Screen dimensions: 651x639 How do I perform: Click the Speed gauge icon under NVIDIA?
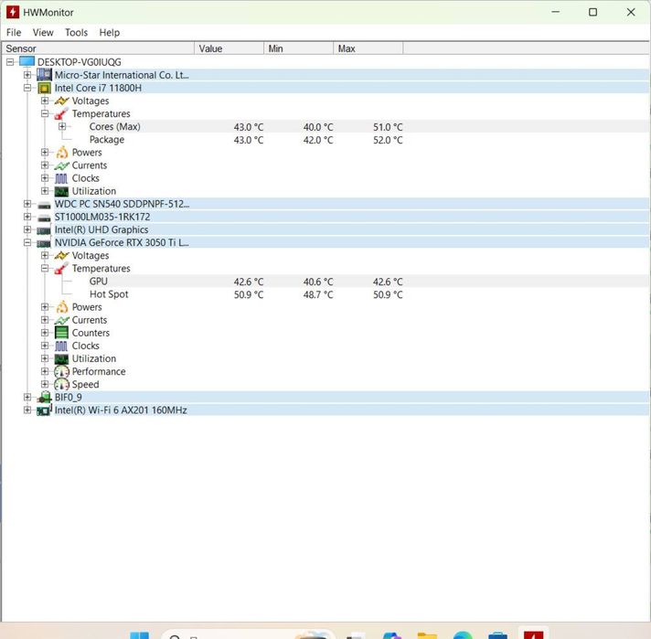(x=61, y=385)
